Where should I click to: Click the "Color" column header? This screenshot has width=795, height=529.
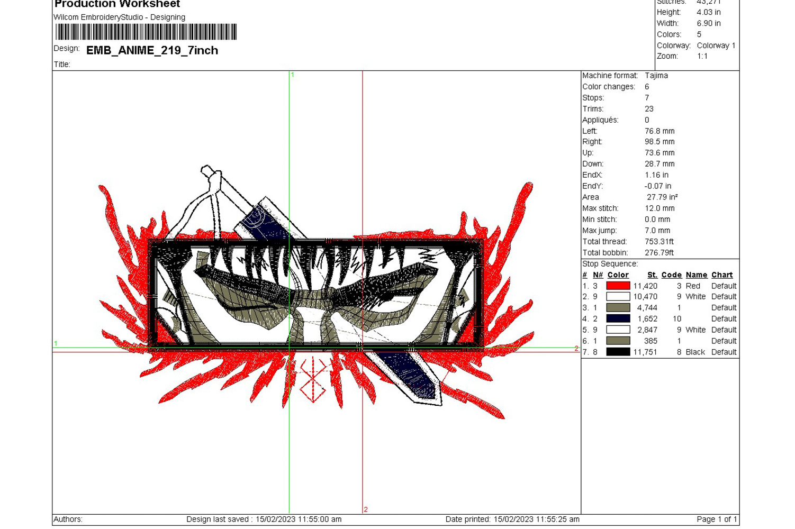click(x=618, y=275)
